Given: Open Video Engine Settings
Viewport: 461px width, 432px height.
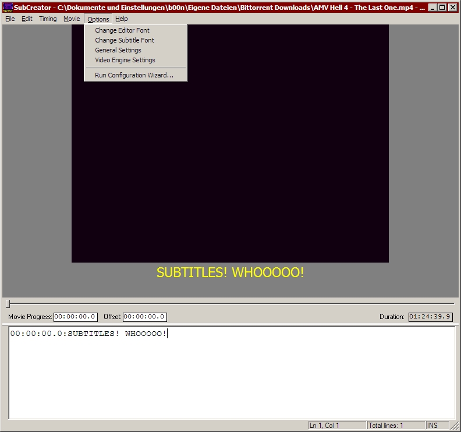Looking at the screenshot, I should [136, 61].
